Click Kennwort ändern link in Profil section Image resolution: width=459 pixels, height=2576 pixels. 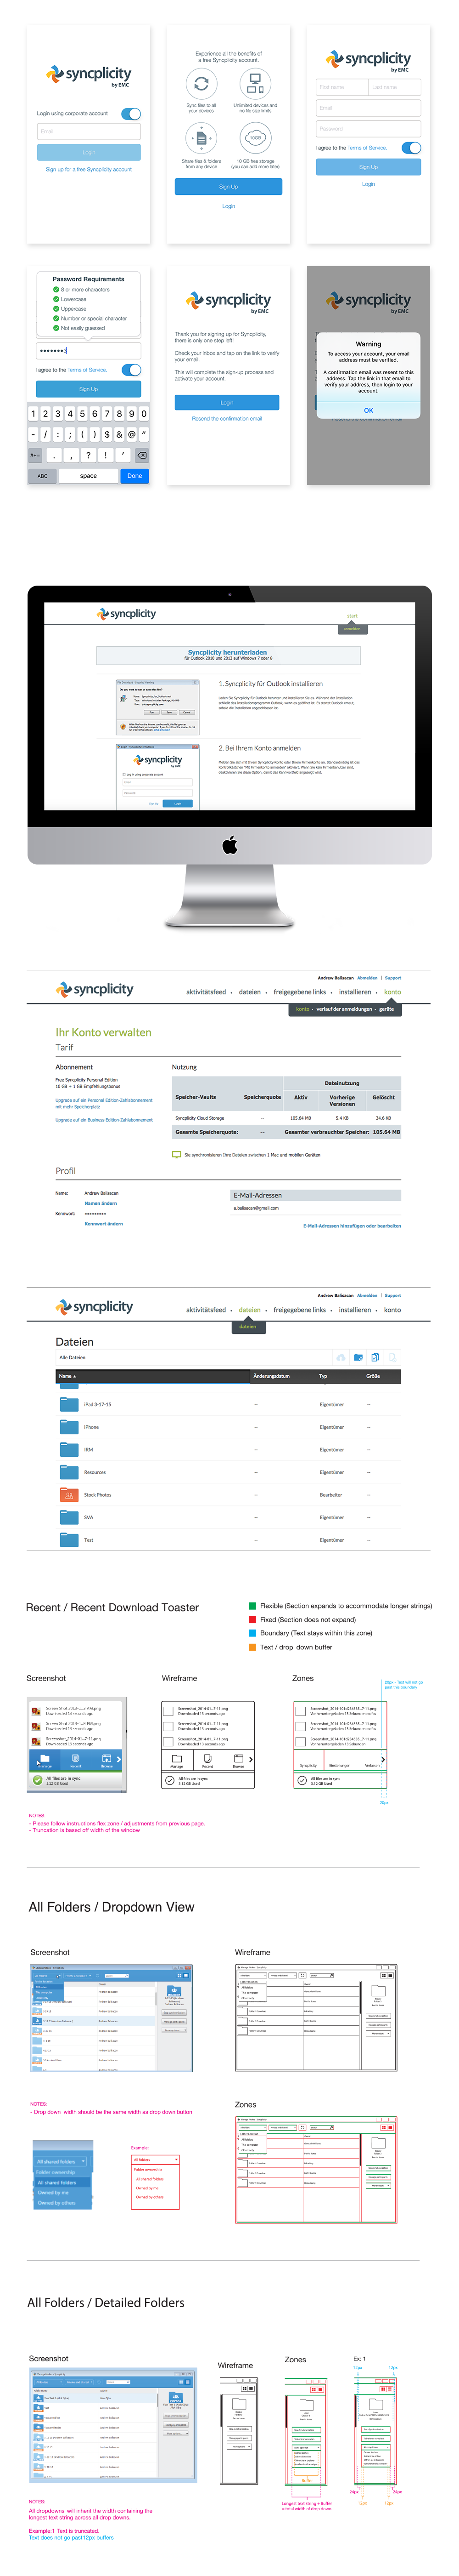click(104, 1223)
